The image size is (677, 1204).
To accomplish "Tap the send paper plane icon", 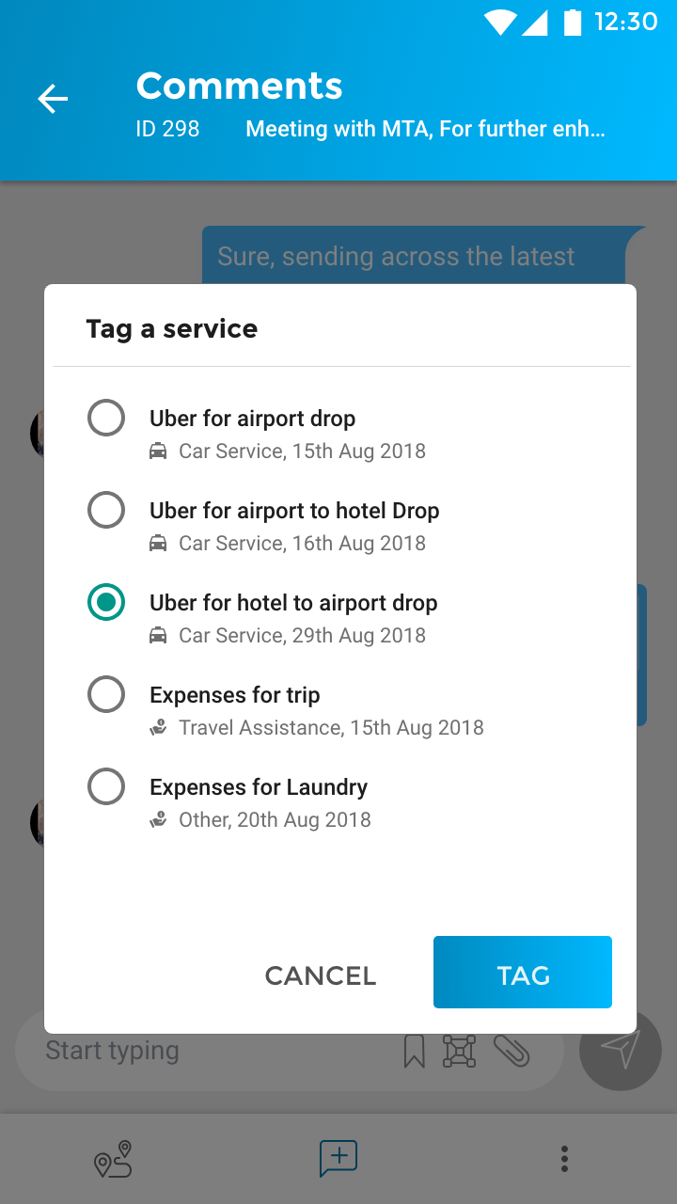I will pyautogui.click(x=621, y=1050).
